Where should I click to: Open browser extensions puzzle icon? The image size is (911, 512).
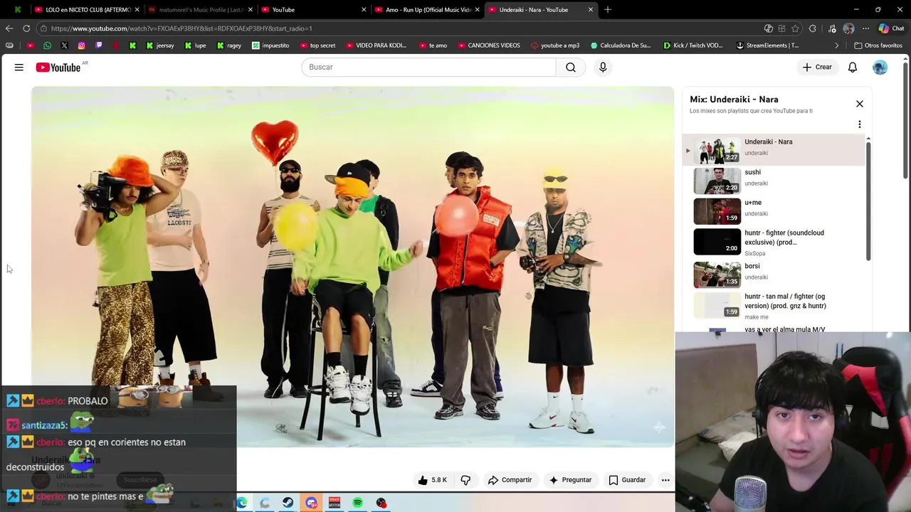[813, 28]
